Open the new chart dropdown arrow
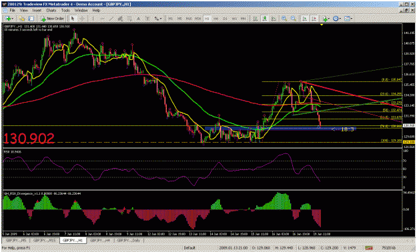This screenshot has width=417, height=252. tap(12, 19)
